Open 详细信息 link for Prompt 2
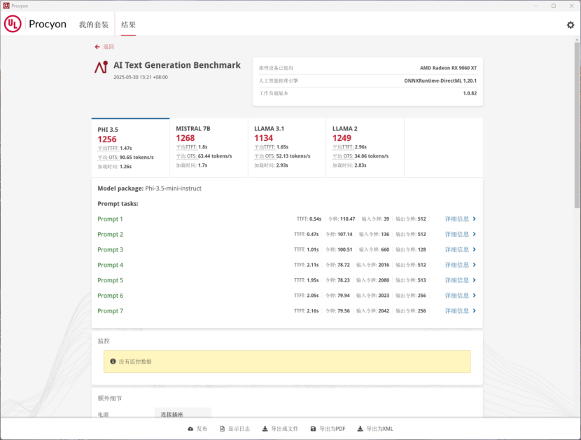The width and height of the screenshot is (581, 440). point(457,234)
